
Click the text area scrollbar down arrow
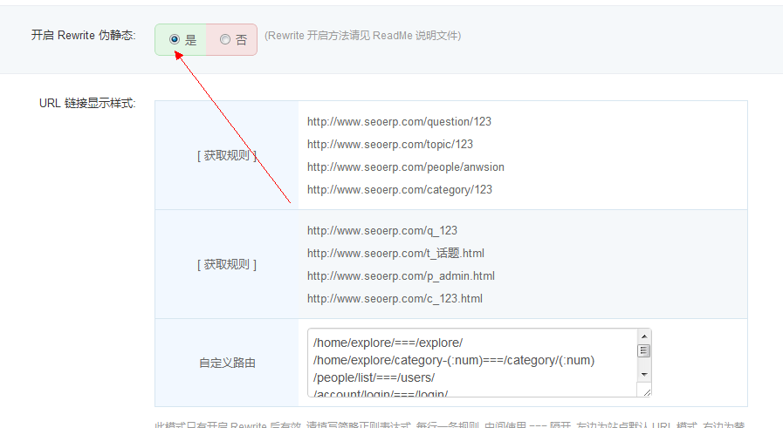(x=644, y=374)
